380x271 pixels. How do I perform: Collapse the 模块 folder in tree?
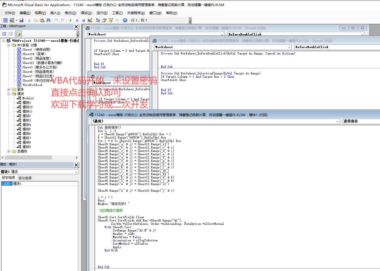(9, 94)
